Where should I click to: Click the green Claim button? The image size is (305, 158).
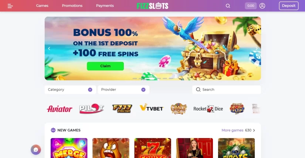coord(105,66)
